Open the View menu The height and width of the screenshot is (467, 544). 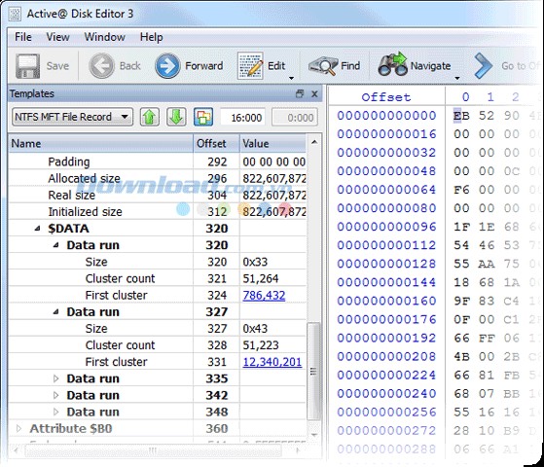coord(58,37)
